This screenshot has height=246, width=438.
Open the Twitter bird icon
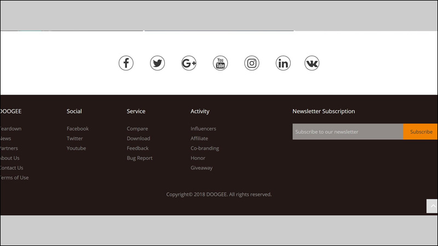pos(157,63)
